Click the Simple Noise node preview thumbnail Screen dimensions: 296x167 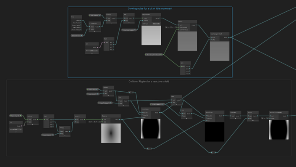coord(151,35)
